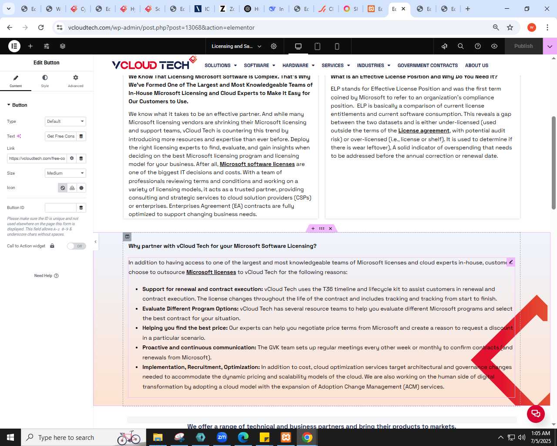The width and height of the screenshot is (557, 446).
Task: Switch to Desktop responsive view
Action: (x=298, y=46)
